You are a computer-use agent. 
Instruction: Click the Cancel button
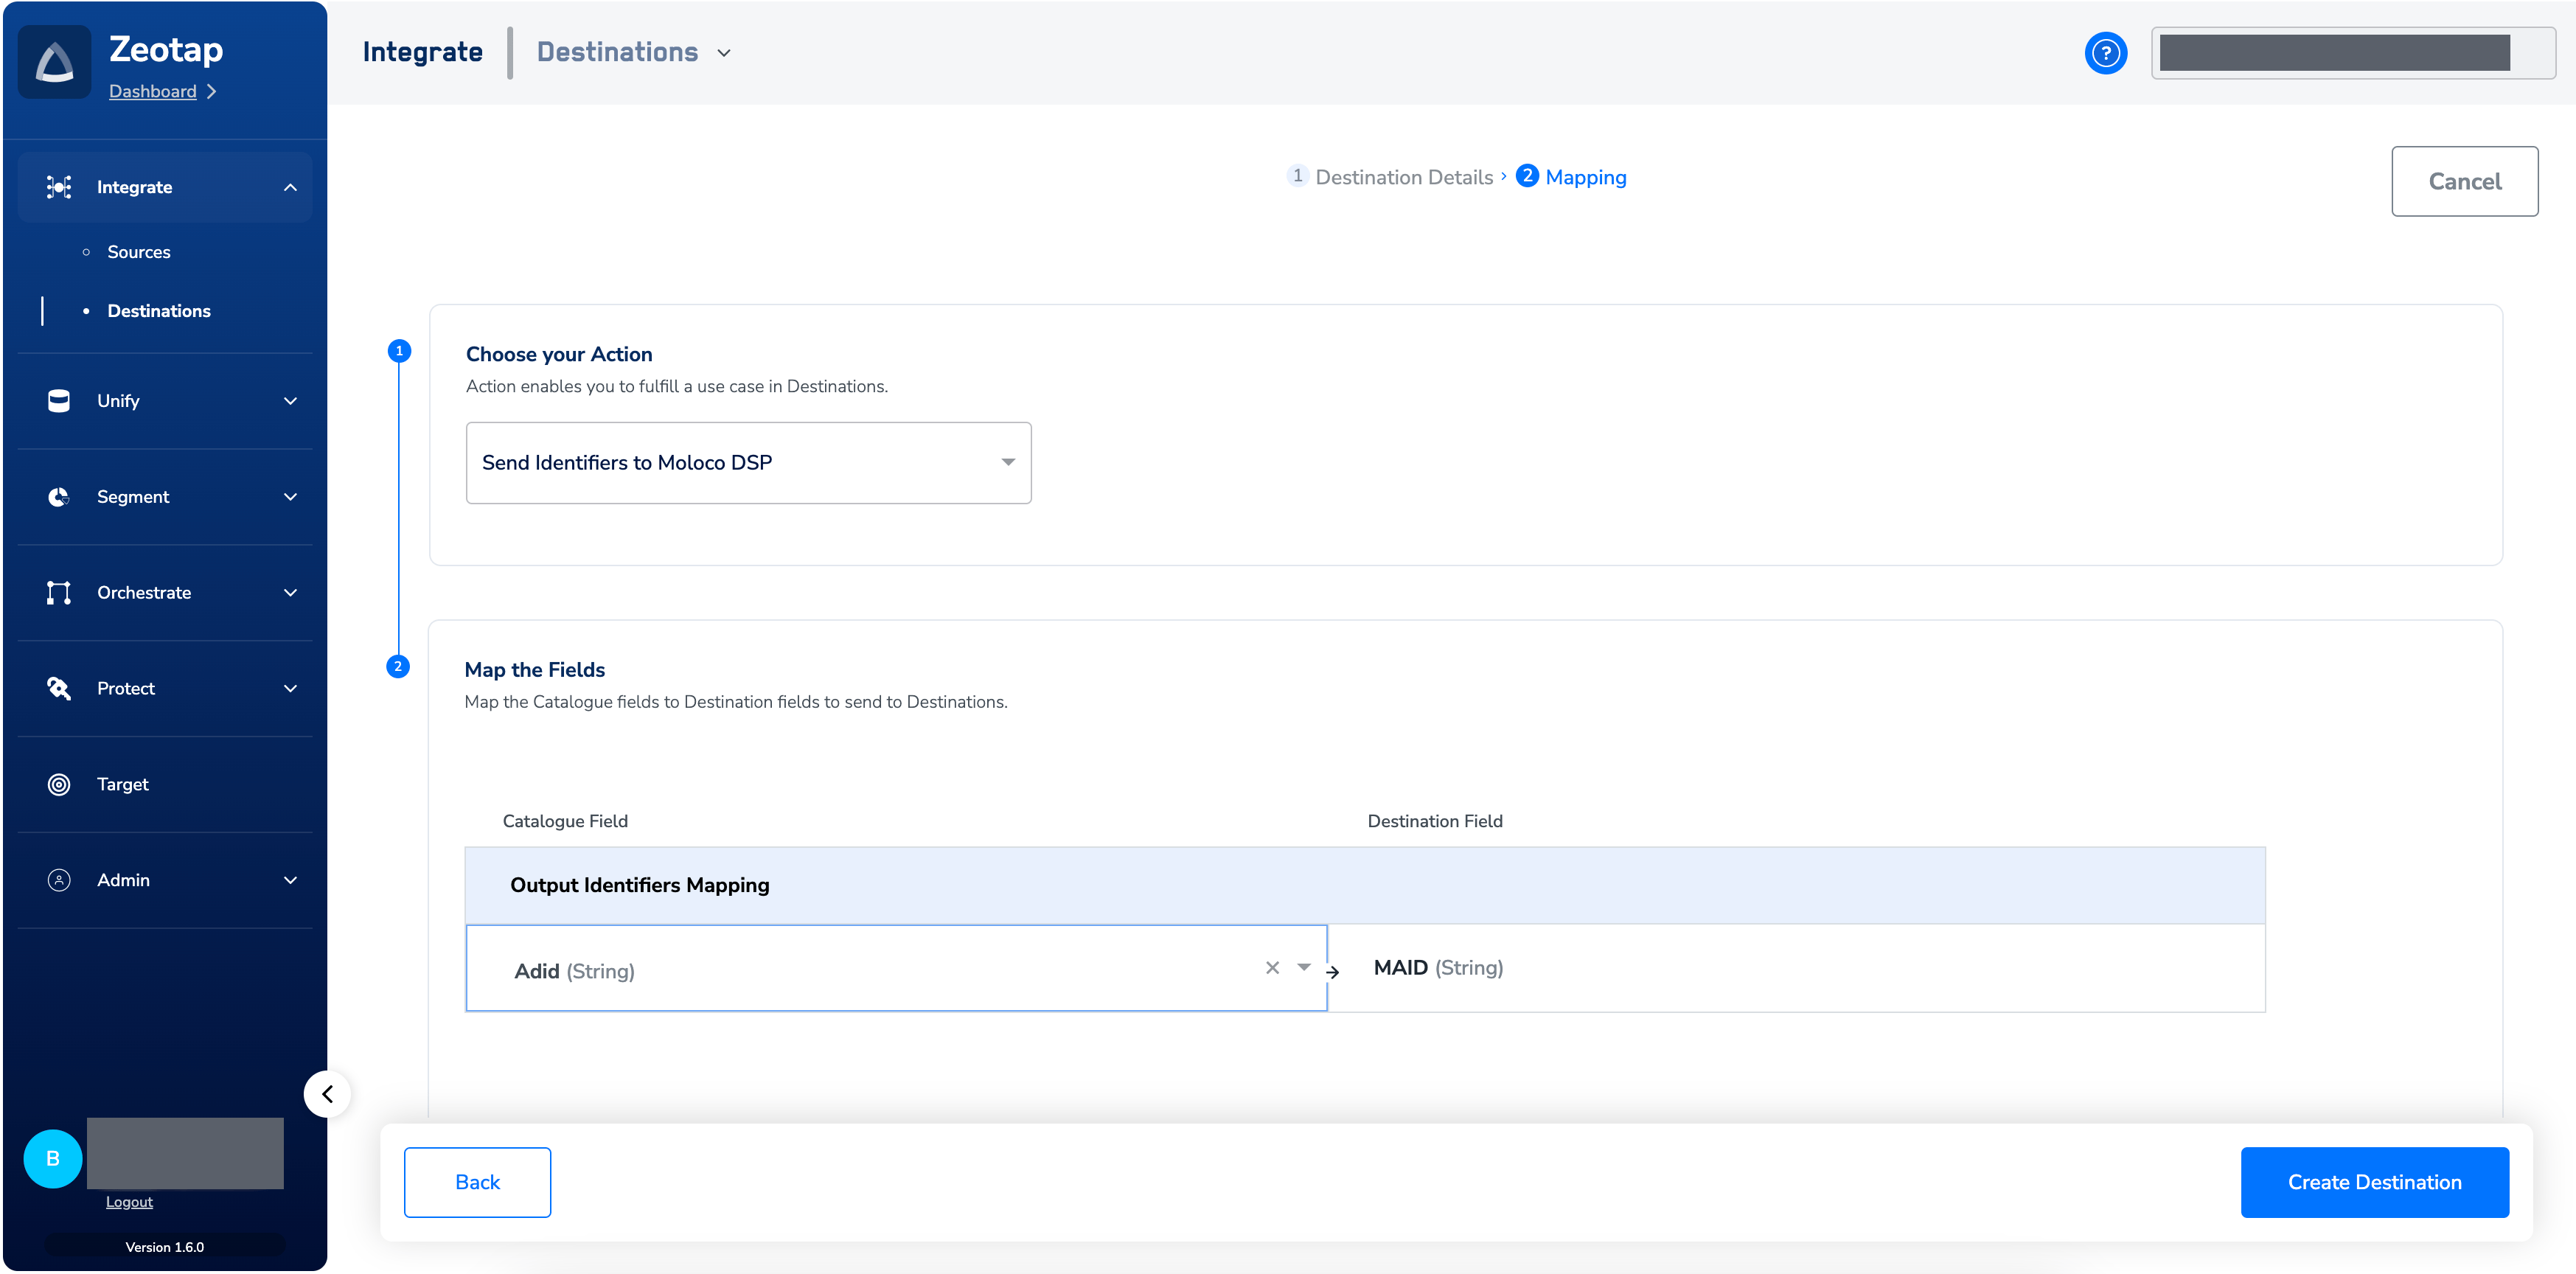click(x=2464, y=182)
